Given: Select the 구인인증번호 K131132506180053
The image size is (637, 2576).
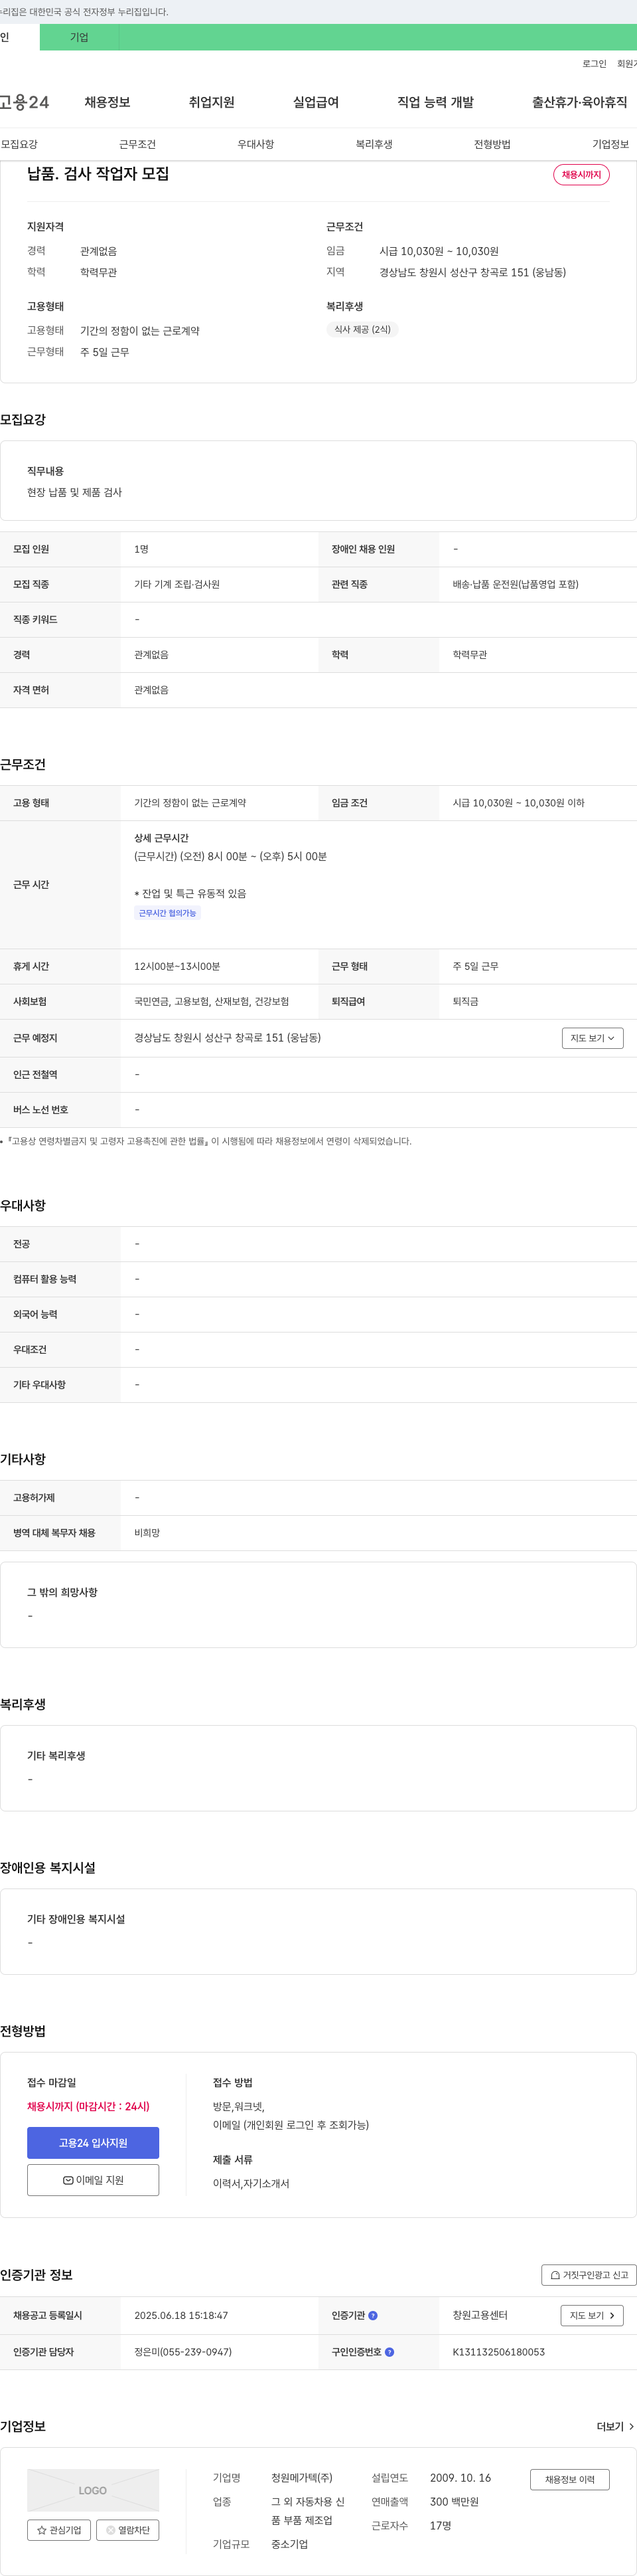Looking at the screenshot, I should click(498, 2352).
